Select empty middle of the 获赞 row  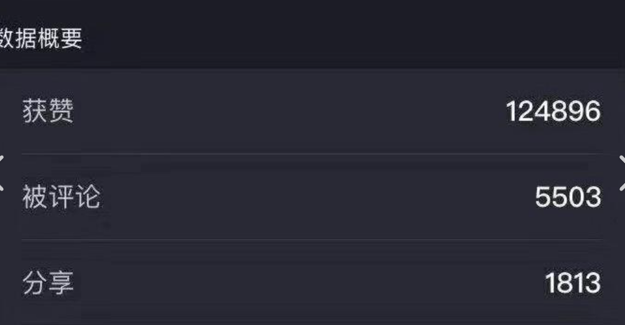[290, 111]
